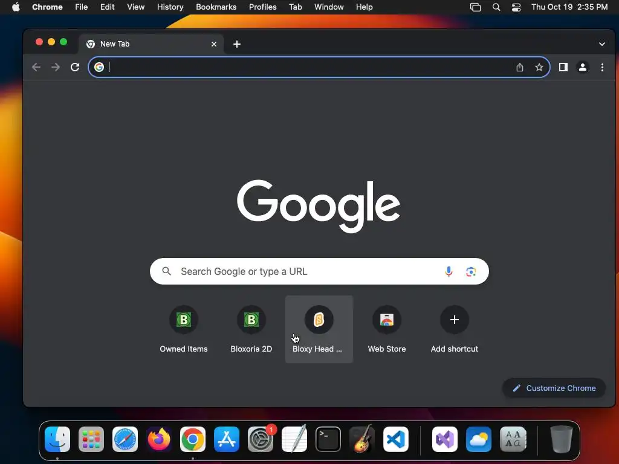Open the Window menu
619x464 pixels.
(329, 7)
